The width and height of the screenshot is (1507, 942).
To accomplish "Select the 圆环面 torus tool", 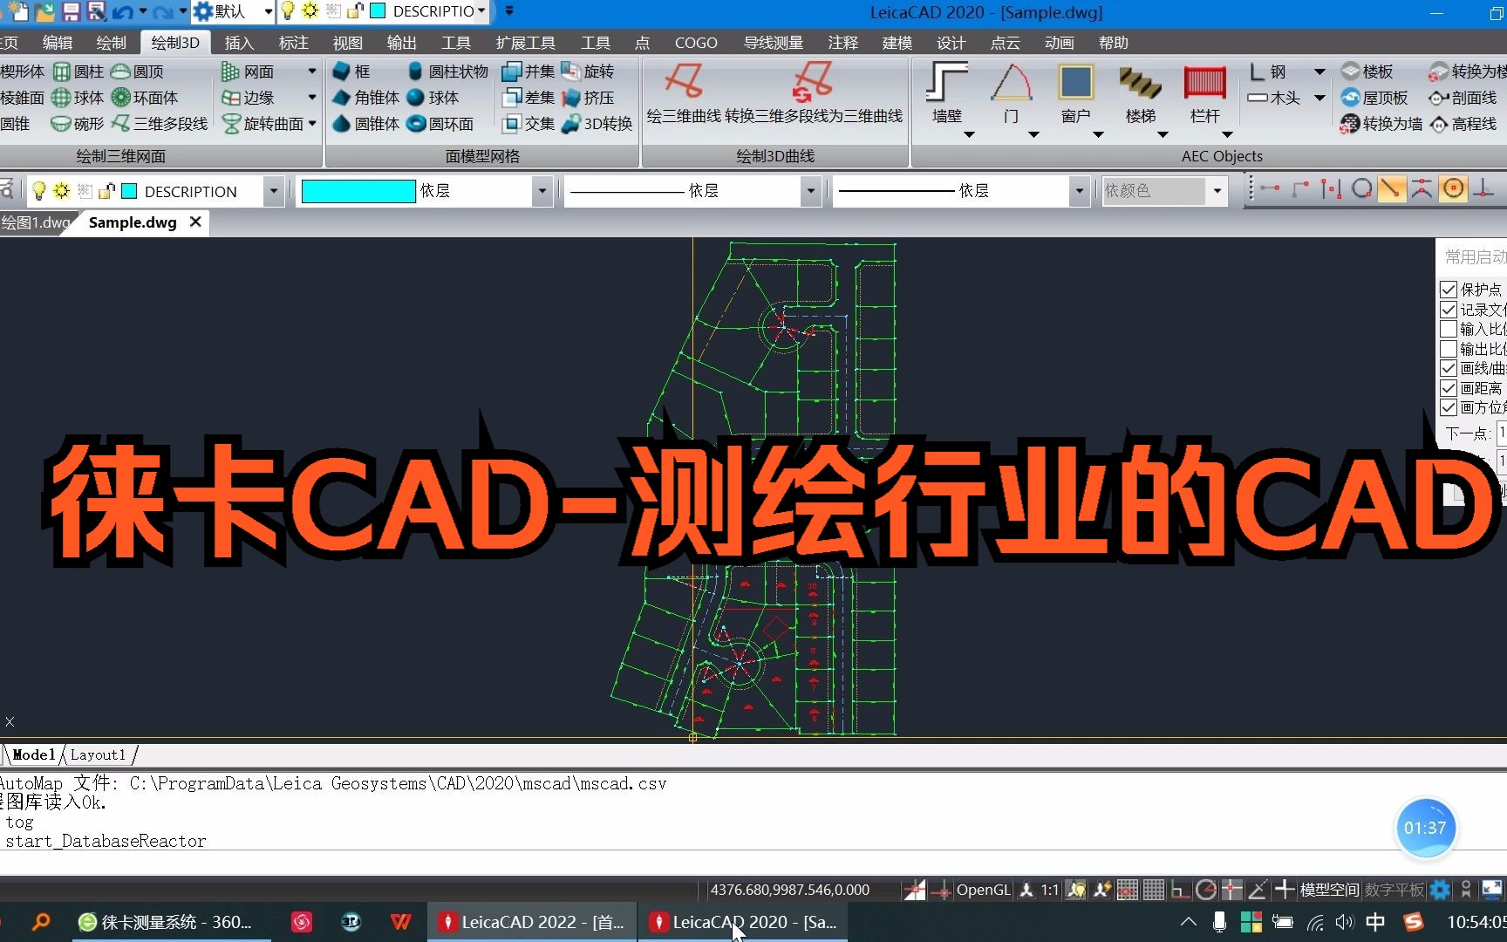I will [440, 124].
